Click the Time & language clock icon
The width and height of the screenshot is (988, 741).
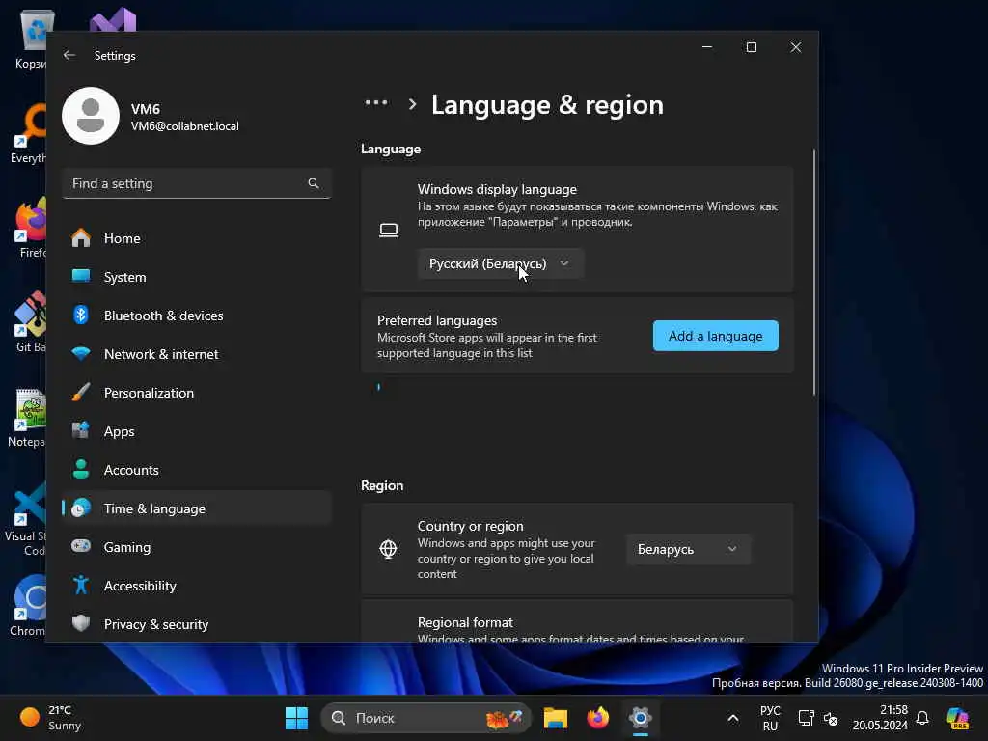(x=81, y=508)
